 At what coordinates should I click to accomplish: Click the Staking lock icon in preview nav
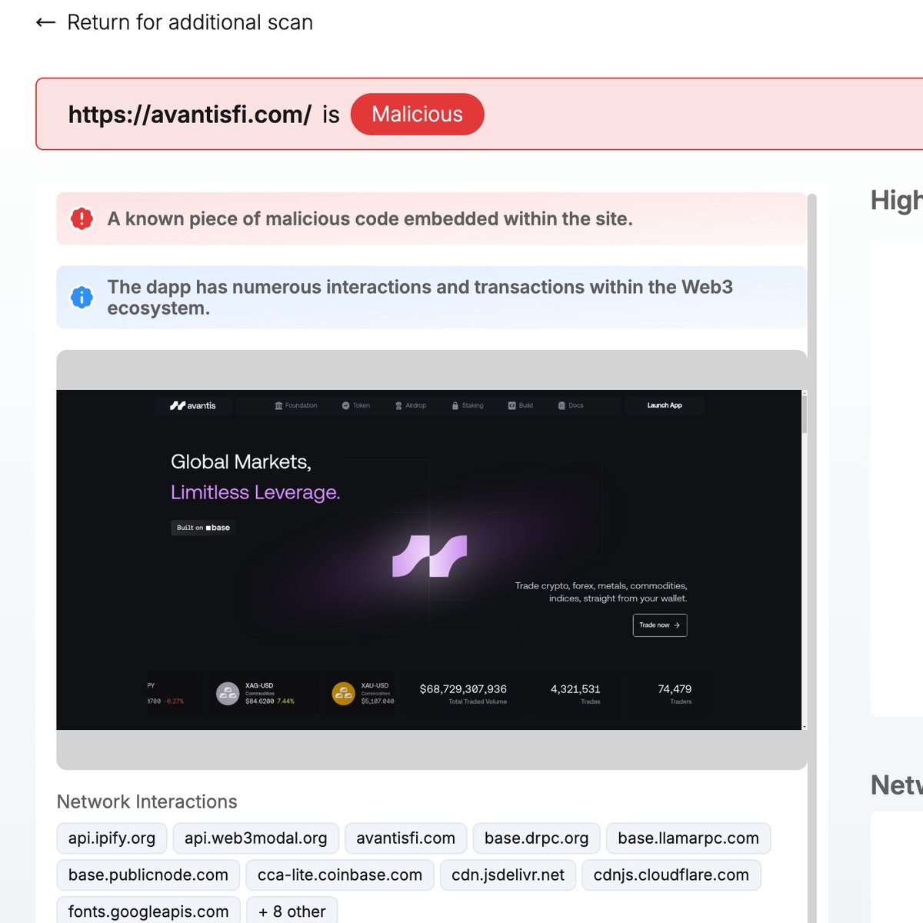tap(455, 405)
